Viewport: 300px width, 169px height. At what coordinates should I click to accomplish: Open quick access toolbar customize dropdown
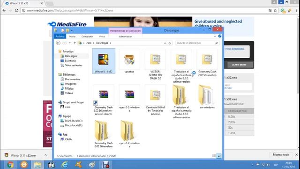pos(72,31)
